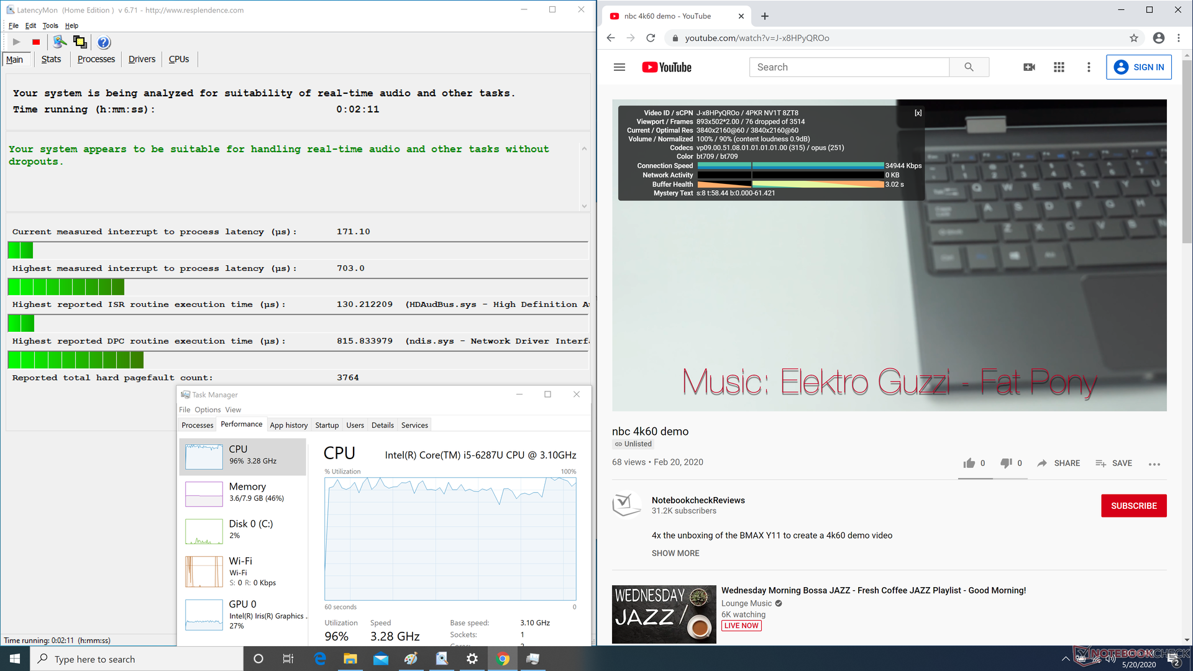Go forward in Chrome

[x=631, y=38]
